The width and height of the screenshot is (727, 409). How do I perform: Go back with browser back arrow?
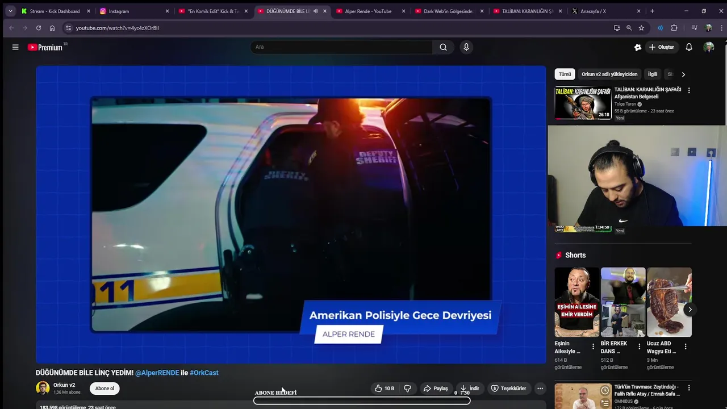[11, 28]
